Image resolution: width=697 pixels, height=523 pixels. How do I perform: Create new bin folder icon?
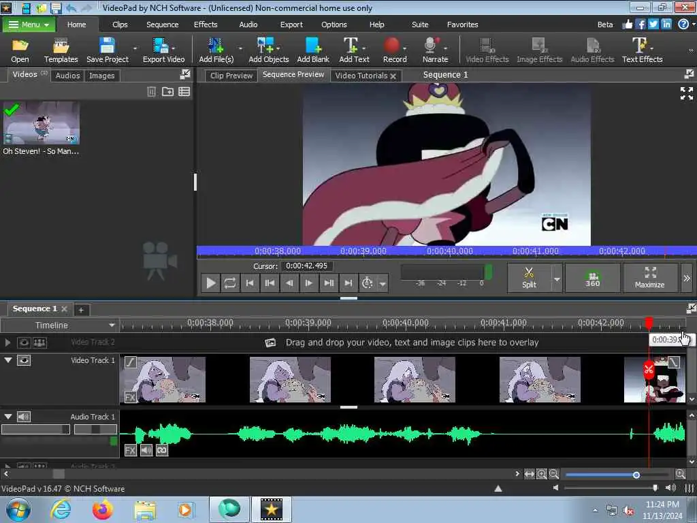[x=167, y=92]
